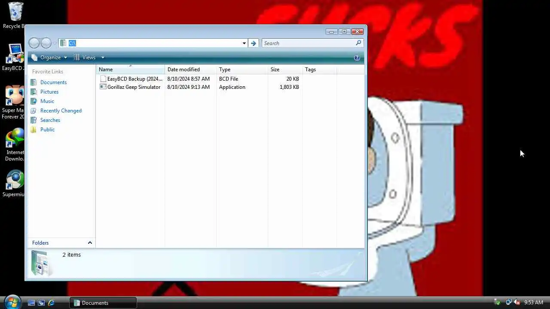The width and height of the screenshot is (550, 309).
Task: Click the green check tray icon
Action: [x=497, y=302]
